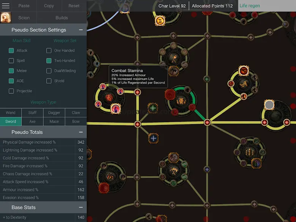Uncheck the Attack checkbox
The height and width of the screenshot is (222, 296).
pos(11,50)
